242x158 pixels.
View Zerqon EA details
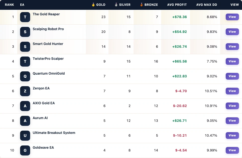tap(232, 91)
